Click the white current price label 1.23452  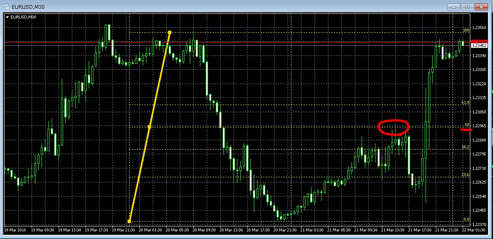click(479, 45)
